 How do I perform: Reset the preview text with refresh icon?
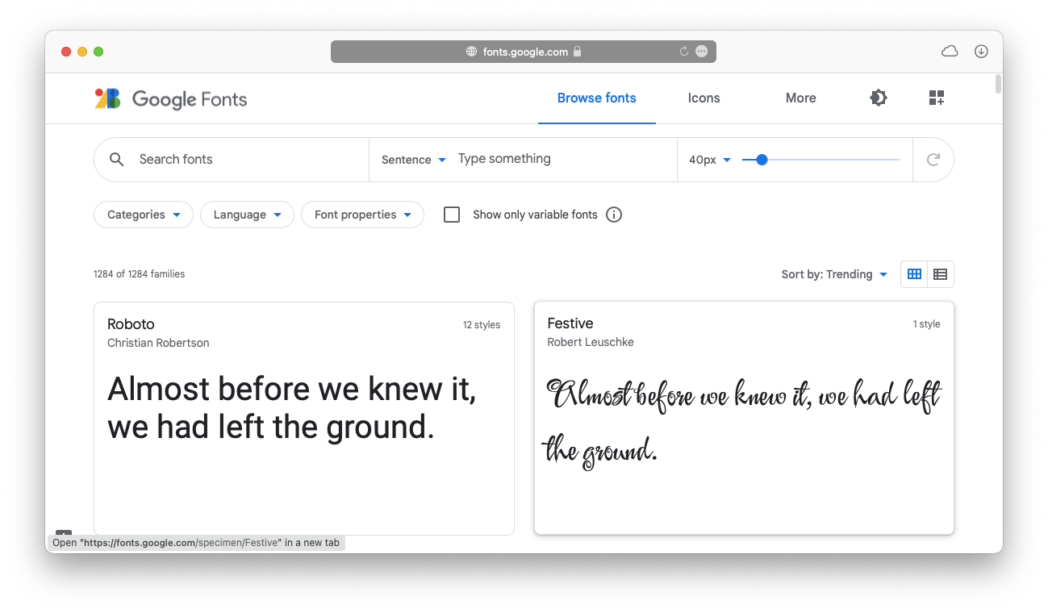[933, 159]
